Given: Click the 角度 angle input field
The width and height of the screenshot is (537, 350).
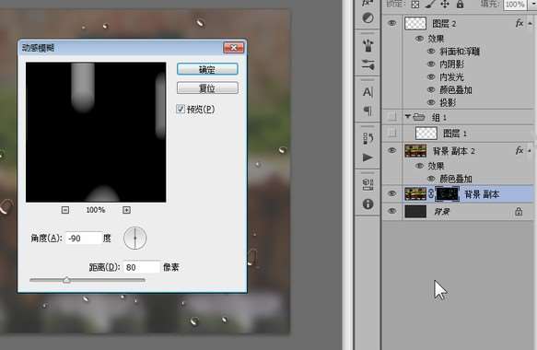Looking at the screenshot, I should (x=84, y=238).
